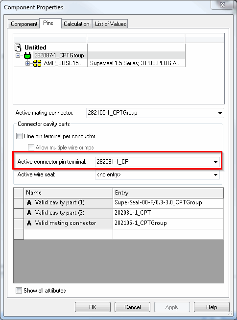Toggle Allow multiple wire crimps checkbox
This screenshot has width=237, height=320.
pos(31,148)
